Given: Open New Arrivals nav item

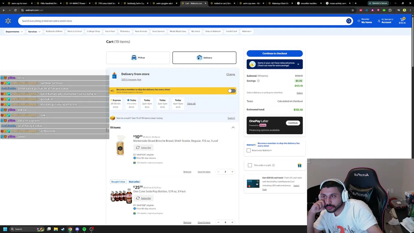Looking at the screenshot, I should (x=141, y=31).
